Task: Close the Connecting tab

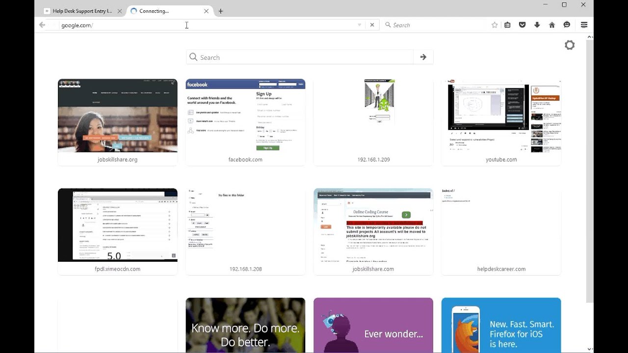Action: pos(206,11)
